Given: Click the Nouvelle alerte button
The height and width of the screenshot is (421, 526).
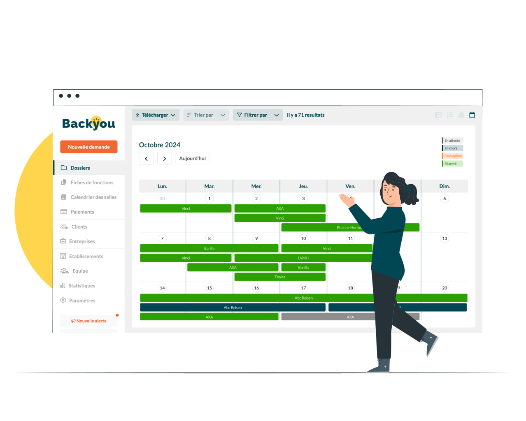Looking at the screenshot, I should coord(89,321).
